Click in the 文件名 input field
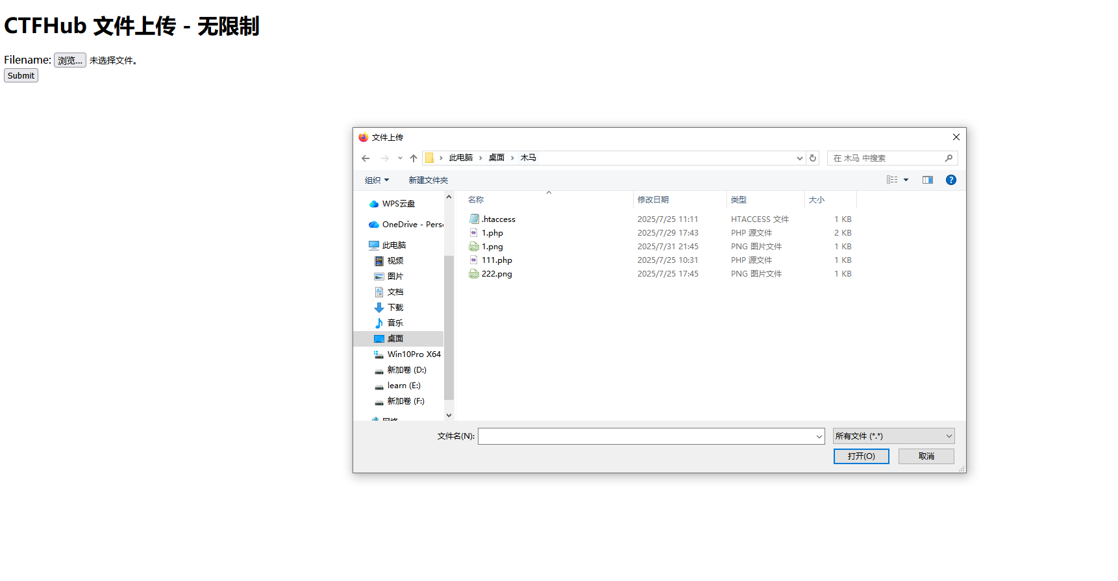This screenshot has width=1118, height=581. pos(646,437)
